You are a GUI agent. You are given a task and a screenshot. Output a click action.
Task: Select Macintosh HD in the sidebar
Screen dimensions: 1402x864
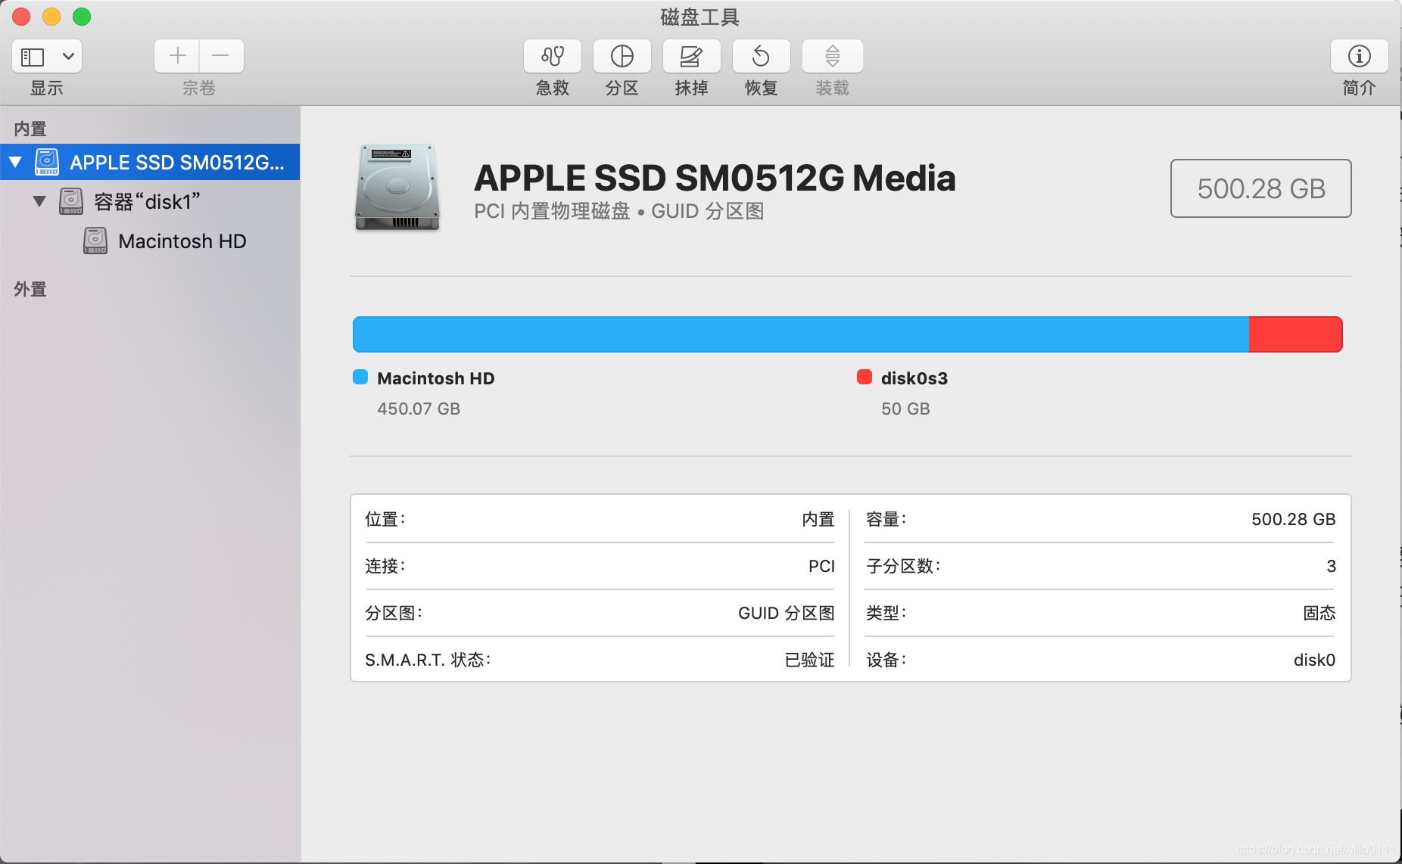pyautogui.click(x=150, y=241)
